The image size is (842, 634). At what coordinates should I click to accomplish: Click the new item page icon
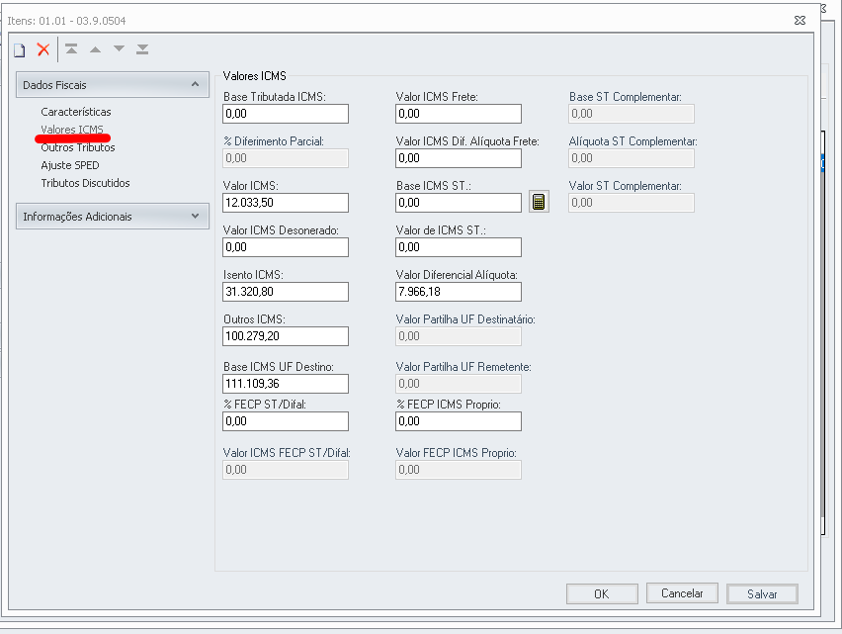tap(20, 50)
